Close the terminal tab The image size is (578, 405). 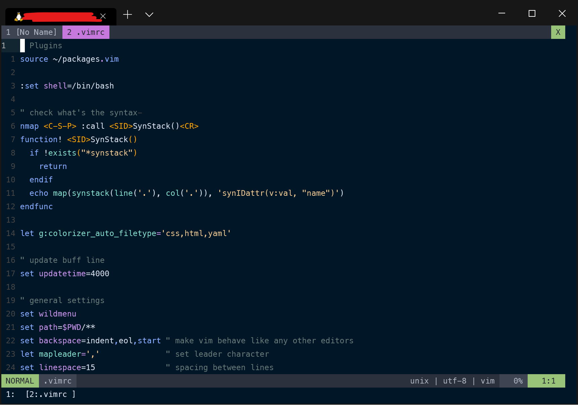[103, 16]
